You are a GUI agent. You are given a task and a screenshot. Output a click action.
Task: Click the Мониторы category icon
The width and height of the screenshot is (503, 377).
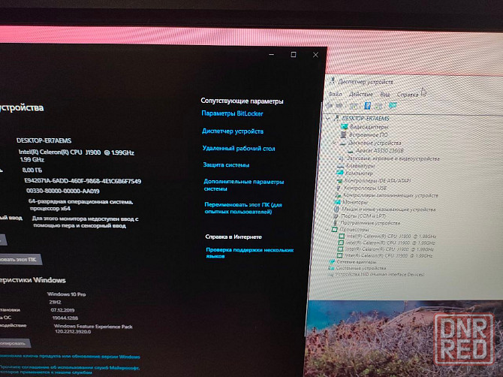337,202
